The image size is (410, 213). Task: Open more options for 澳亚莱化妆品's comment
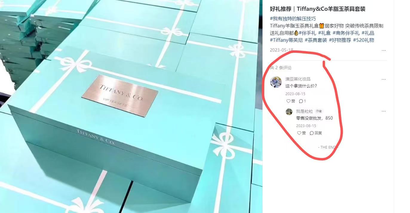[x=384, y=79]
